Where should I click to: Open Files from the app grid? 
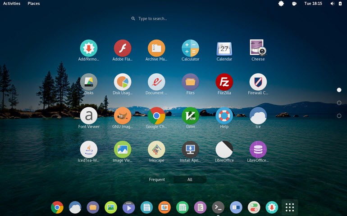(190, 82)
